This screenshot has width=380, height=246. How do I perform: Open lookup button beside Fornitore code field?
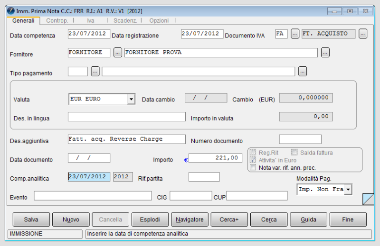[x=117, y=53]
